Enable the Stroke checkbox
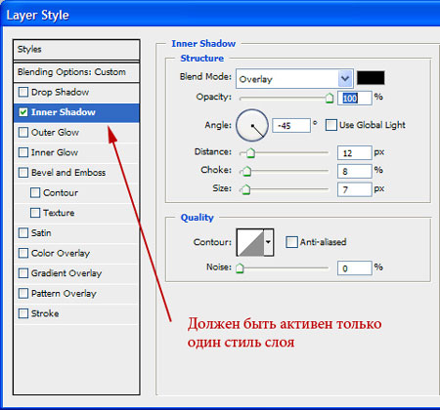Image resolution: width=440 pixels, height=410 pixels. coord(23,313)
